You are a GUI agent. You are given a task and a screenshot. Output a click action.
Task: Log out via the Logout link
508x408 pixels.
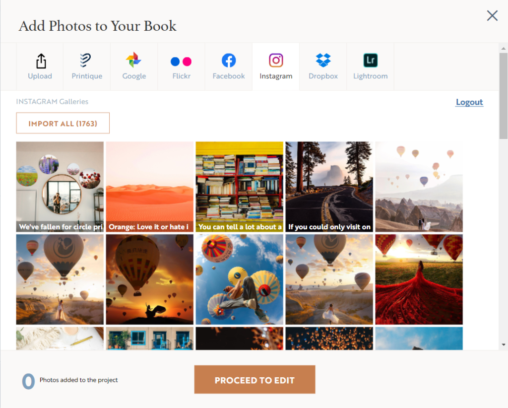click(469, 102)
